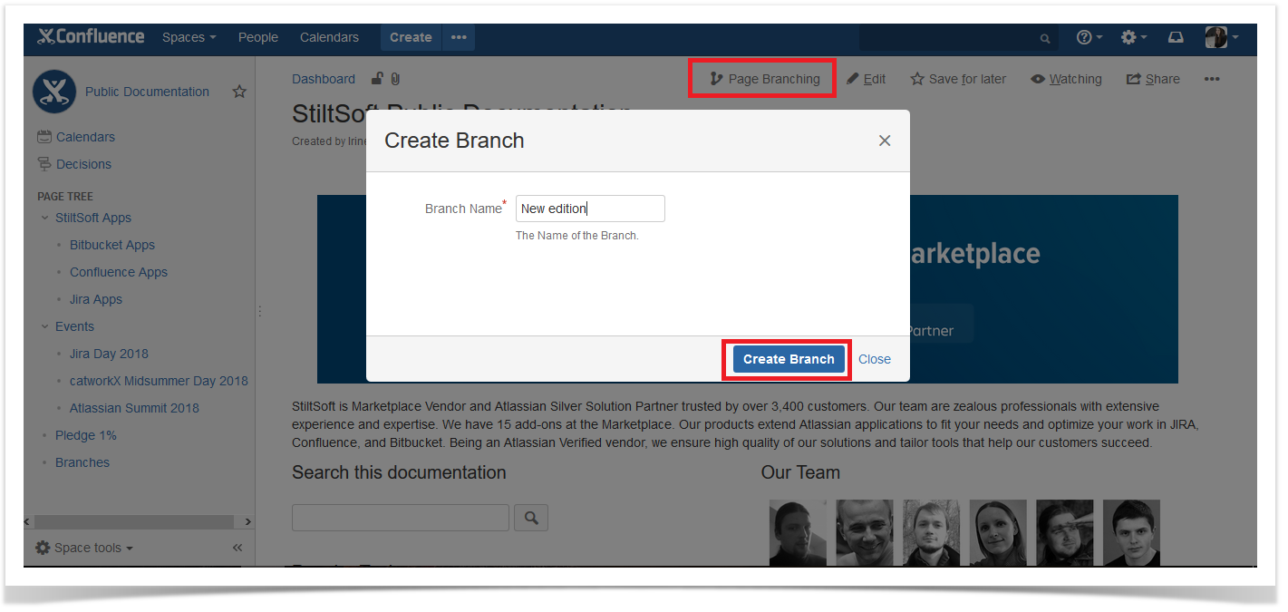Click the third team member photo
This screenshot has width=1288, height=612.
(931, 533)
